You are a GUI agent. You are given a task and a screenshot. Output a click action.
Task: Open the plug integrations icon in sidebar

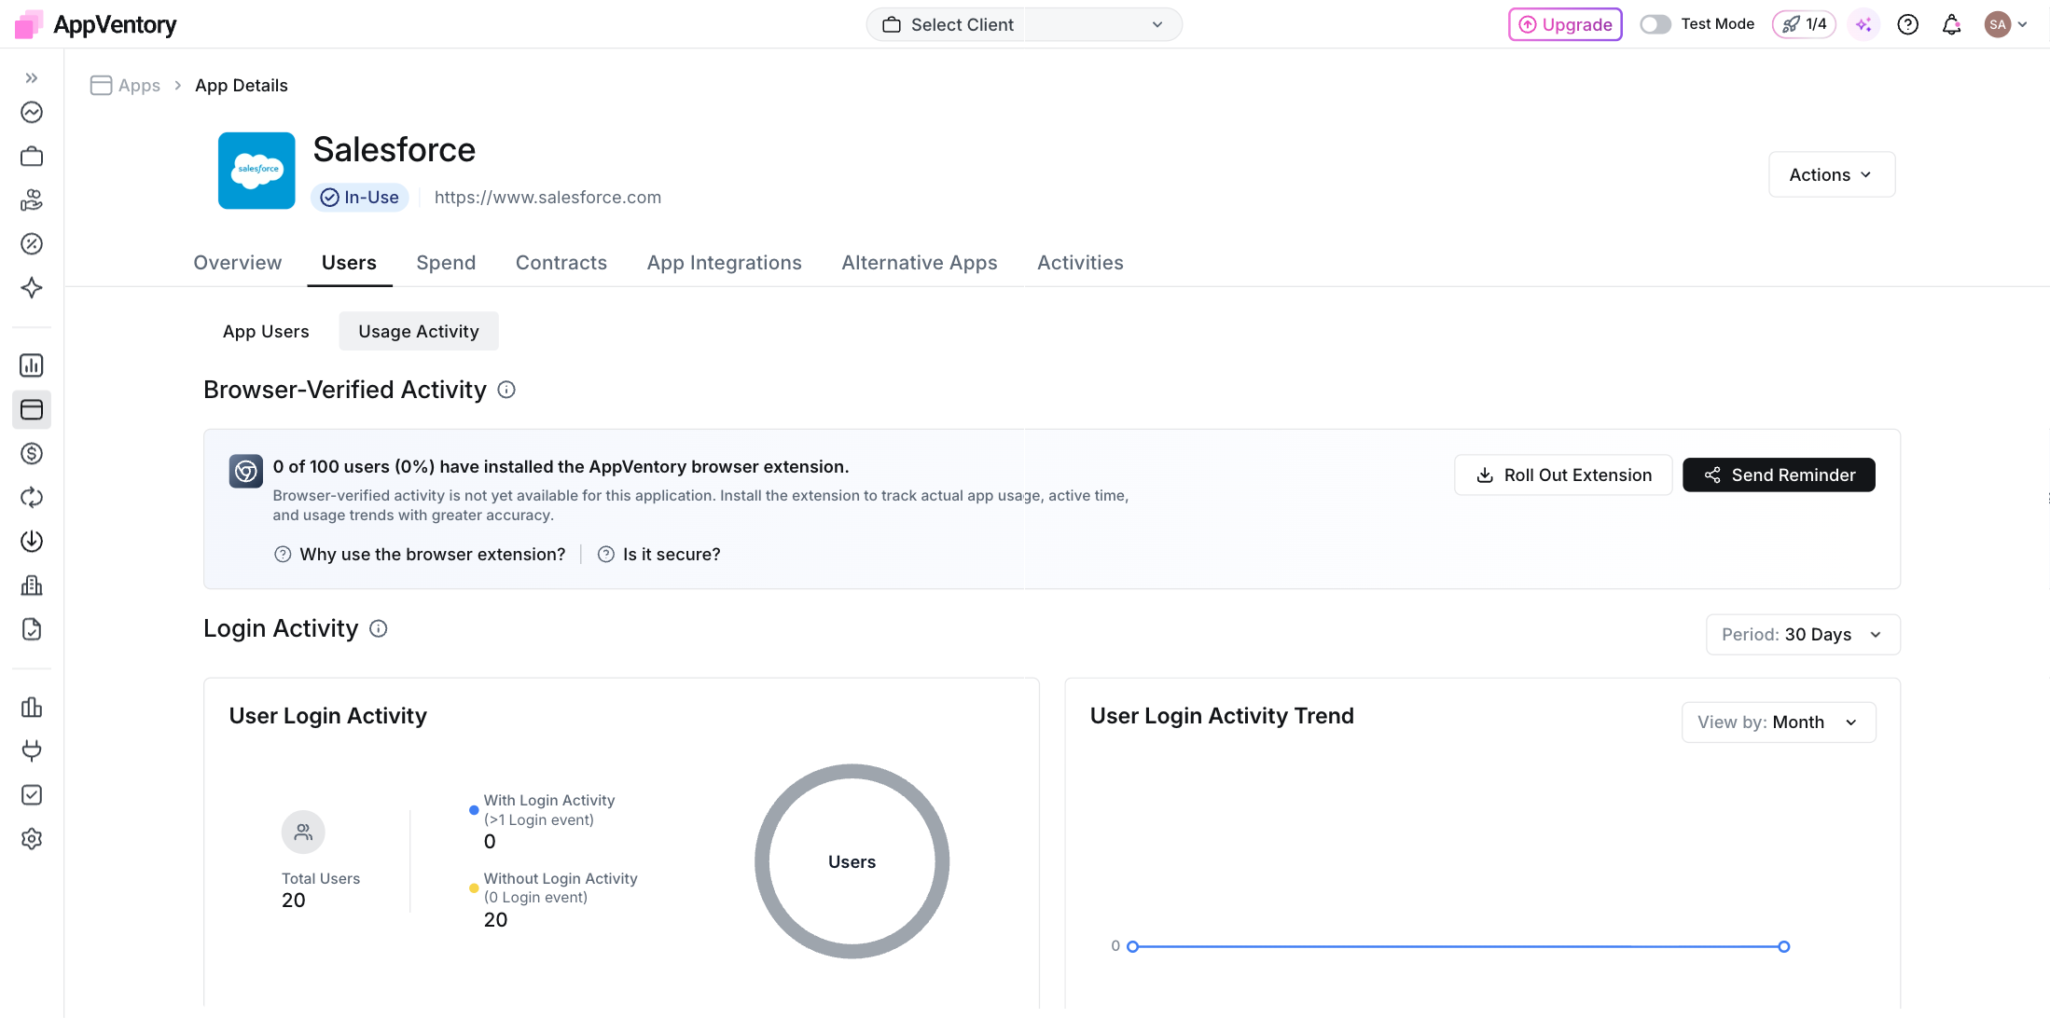click(x=32, y=751)
